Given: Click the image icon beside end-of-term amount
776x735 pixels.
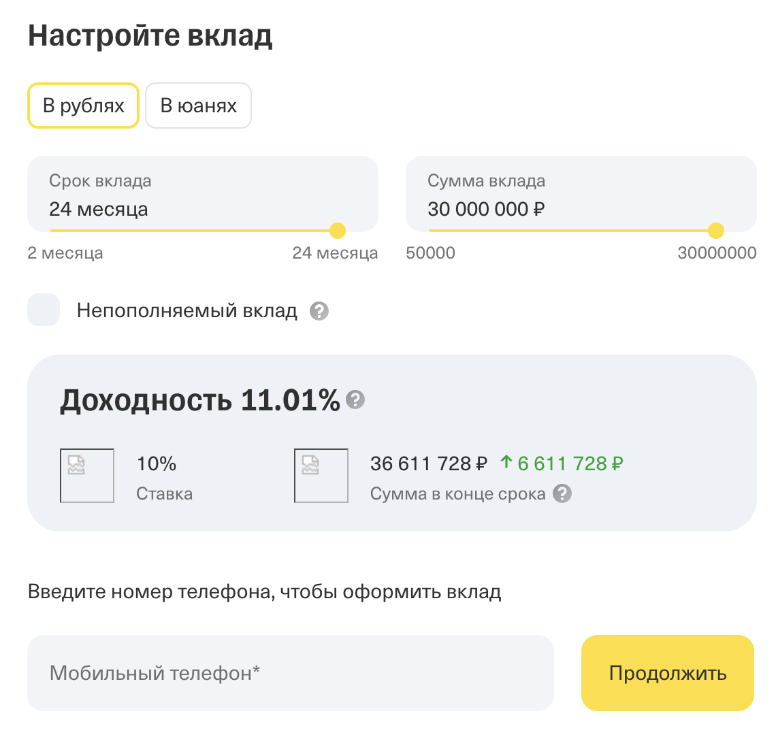Looking at the screenshot, I should click(x=321, y=476).
